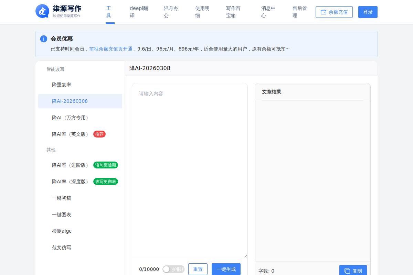The image size is (413, 275).
Task: Click the 文章结果 output area
Action: click(x=313, y=181)
